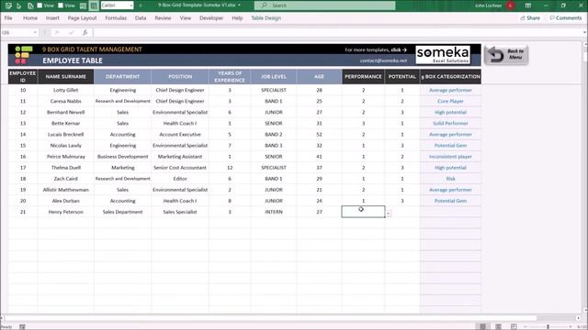This screenshot has width=588, height=330.
Task: Click the search magnifier icon
Action: coord(265,5)
